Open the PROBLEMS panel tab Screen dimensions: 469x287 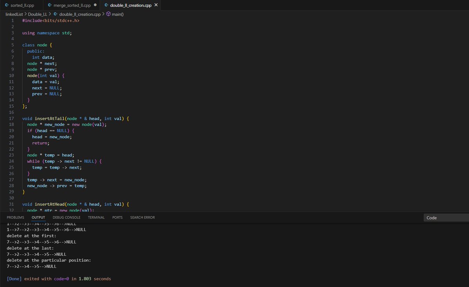(x=15, y=217)
